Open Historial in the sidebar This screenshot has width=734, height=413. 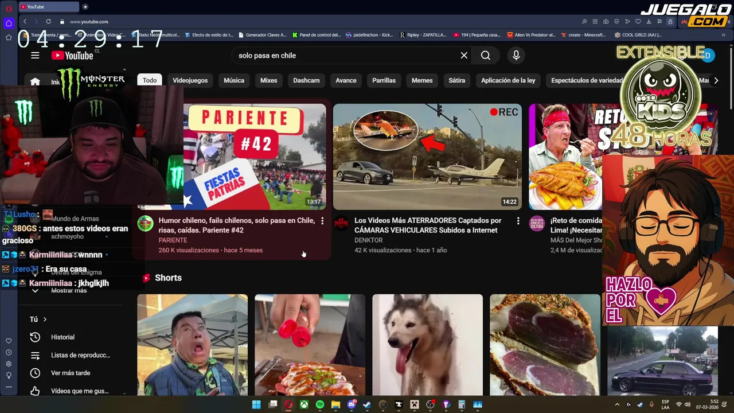click(63, 337)
